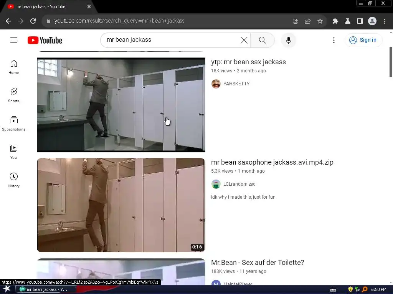Open the You section in sidebar
Image resolution: width=393 pixels, height=294 pixels.
coord(13,152)
